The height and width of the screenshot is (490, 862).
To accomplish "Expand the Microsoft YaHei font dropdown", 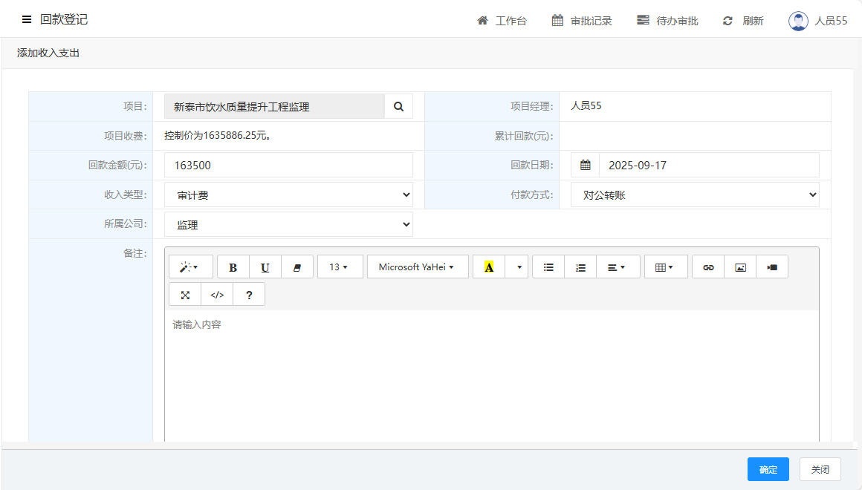I will [417, 267].
